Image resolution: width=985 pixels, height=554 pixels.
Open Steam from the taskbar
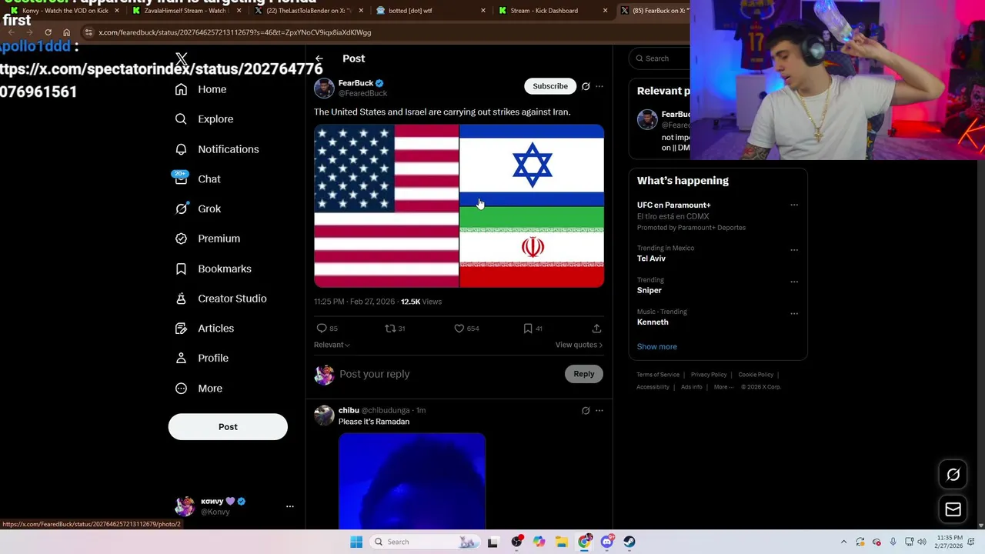click(629, 542)
